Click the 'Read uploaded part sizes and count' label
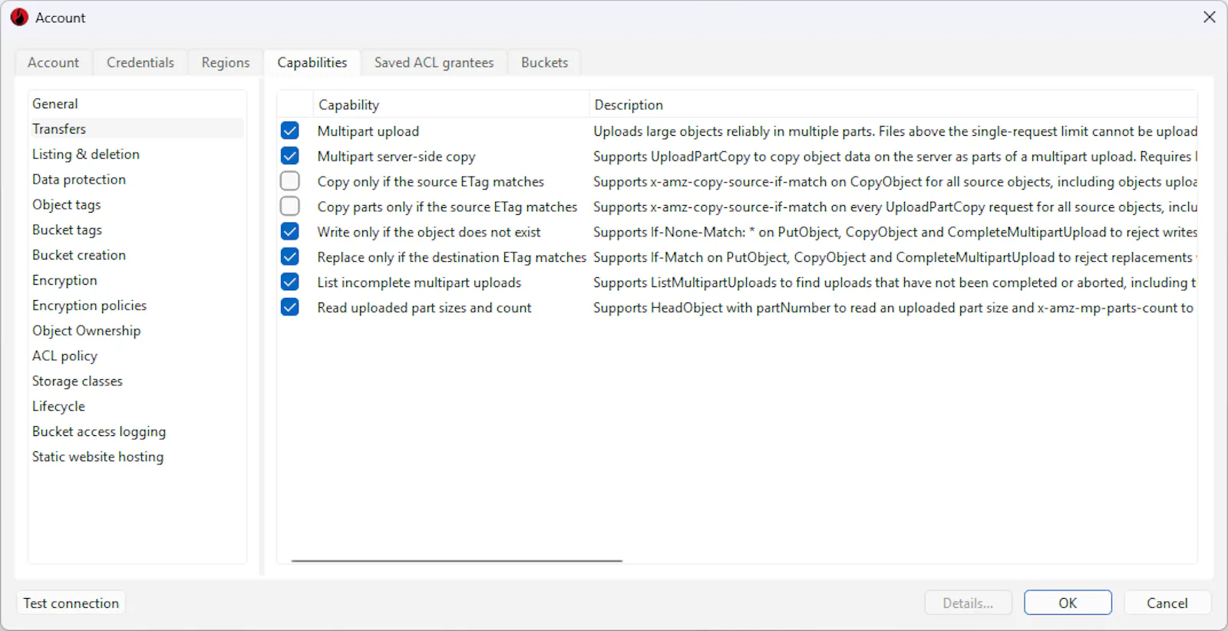The image size is (1228, 631). click(424, 308)
